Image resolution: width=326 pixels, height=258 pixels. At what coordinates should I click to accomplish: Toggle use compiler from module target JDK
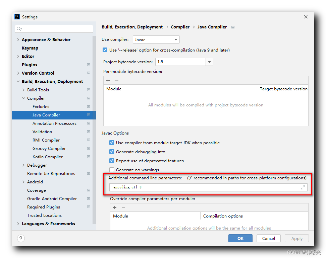coord(112,143)
